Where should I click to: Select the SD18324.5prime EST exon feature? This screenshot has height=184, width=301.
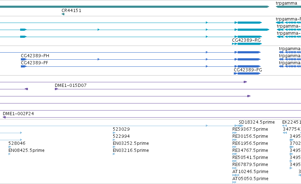point(241,126)
